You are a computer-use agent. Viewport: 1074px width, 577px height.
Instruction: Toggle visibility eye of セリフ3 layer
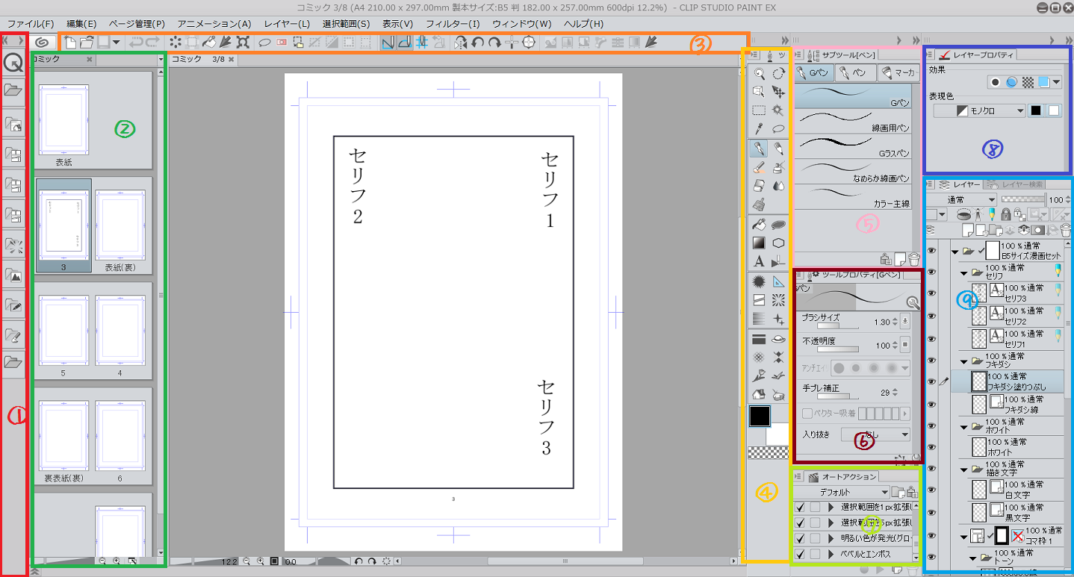[x=931, y=293]
